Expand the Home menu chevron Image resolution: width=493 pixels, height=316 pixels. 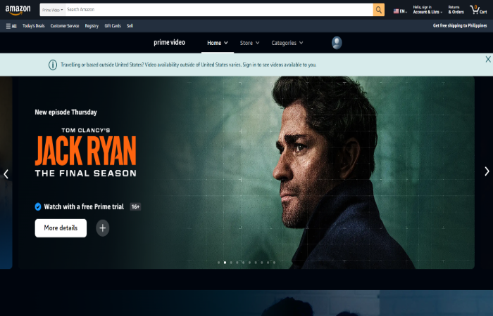(x=226, y=43)
